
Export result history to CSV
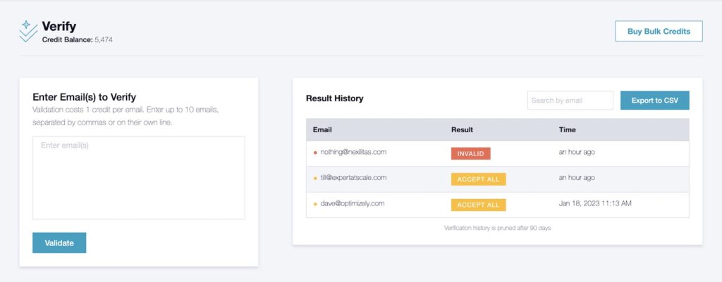[x=654, y=101]
